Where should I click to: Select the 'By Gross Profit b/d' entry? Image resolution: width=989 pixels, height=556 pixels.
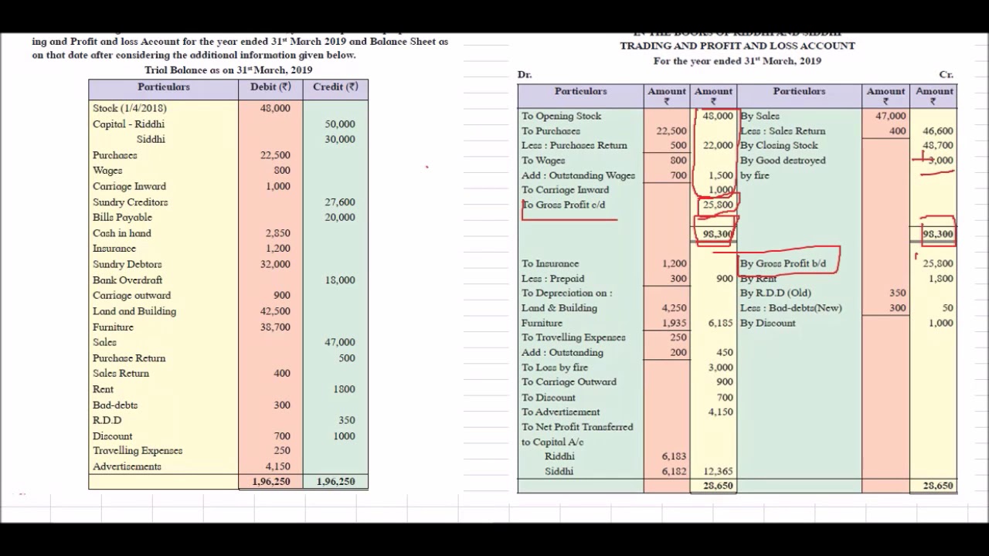point(783,264)
